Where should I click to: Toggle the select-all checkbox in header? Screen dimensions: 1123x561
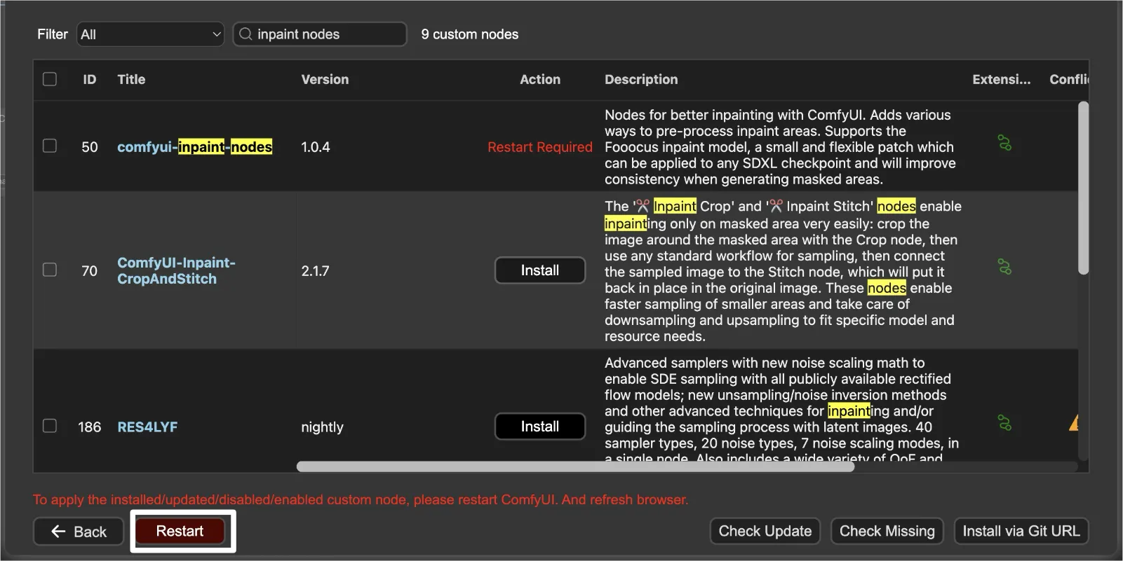[50, 79]
